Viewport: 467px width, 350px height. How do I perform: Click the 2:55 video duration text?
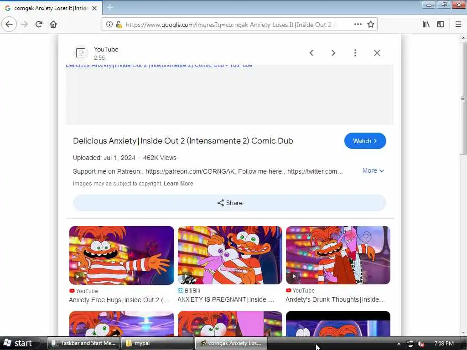point(99,58)
